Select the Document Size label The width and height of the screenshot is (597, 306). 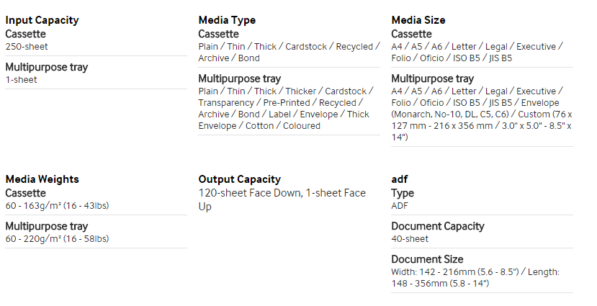pos(427,260)
